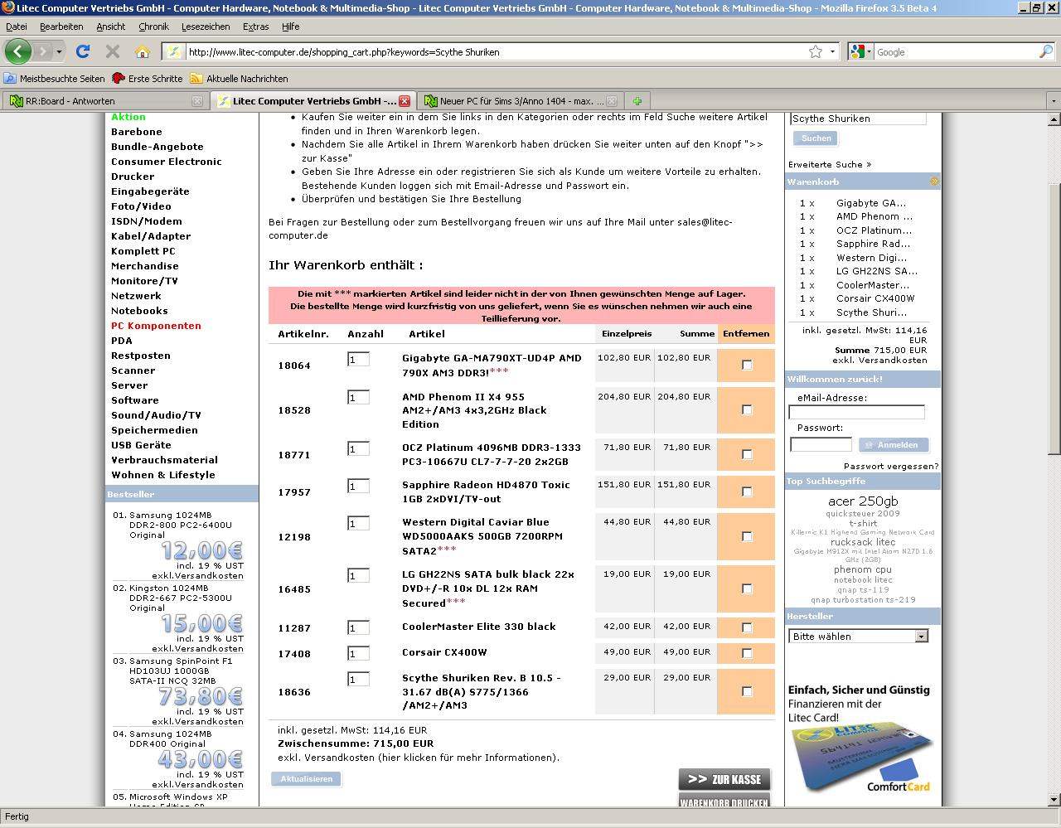Open the Extras menu
The image size is (1061, 828).
[255, 27]
